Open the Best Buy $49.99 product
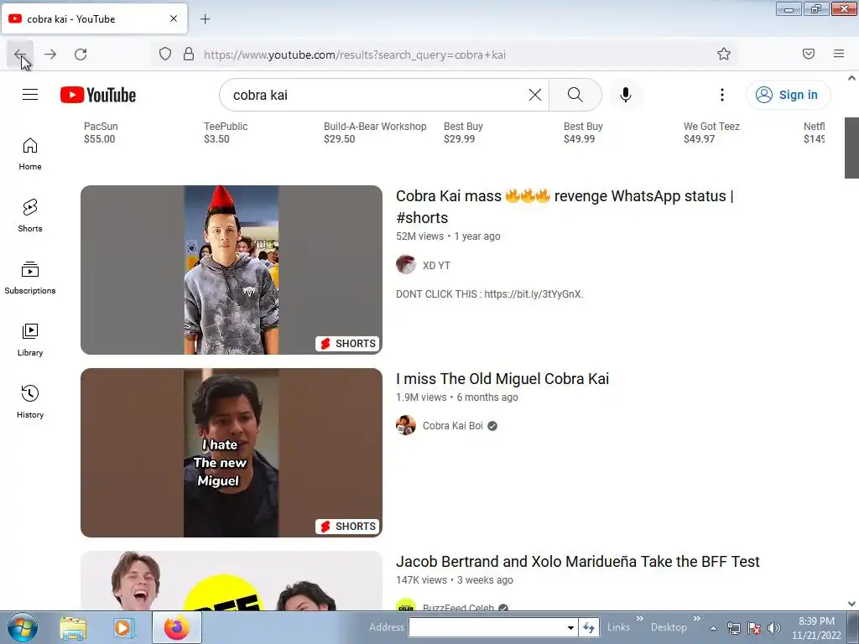 (x=583, y=132)
